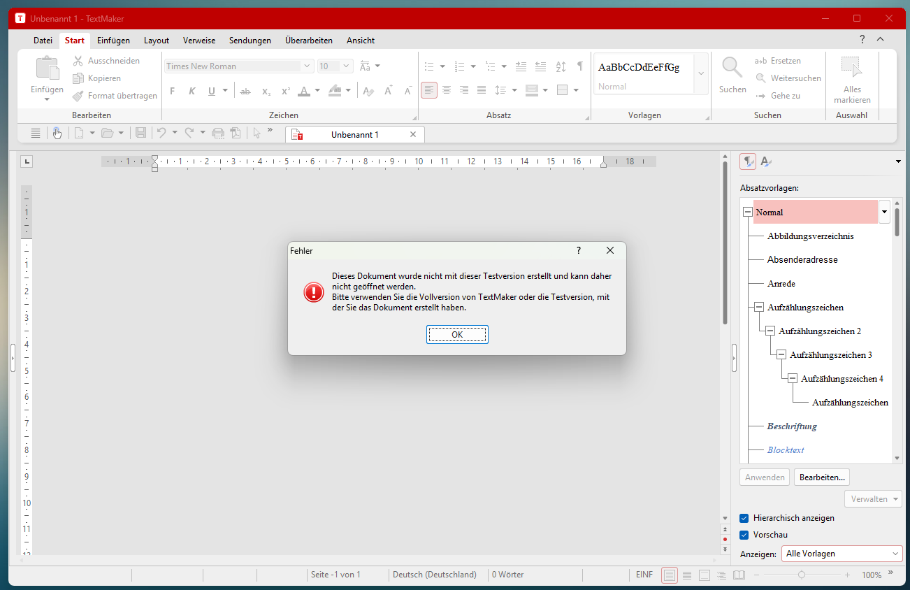Select the Überarbeiten ribbon tab

(x=309, y=41)
